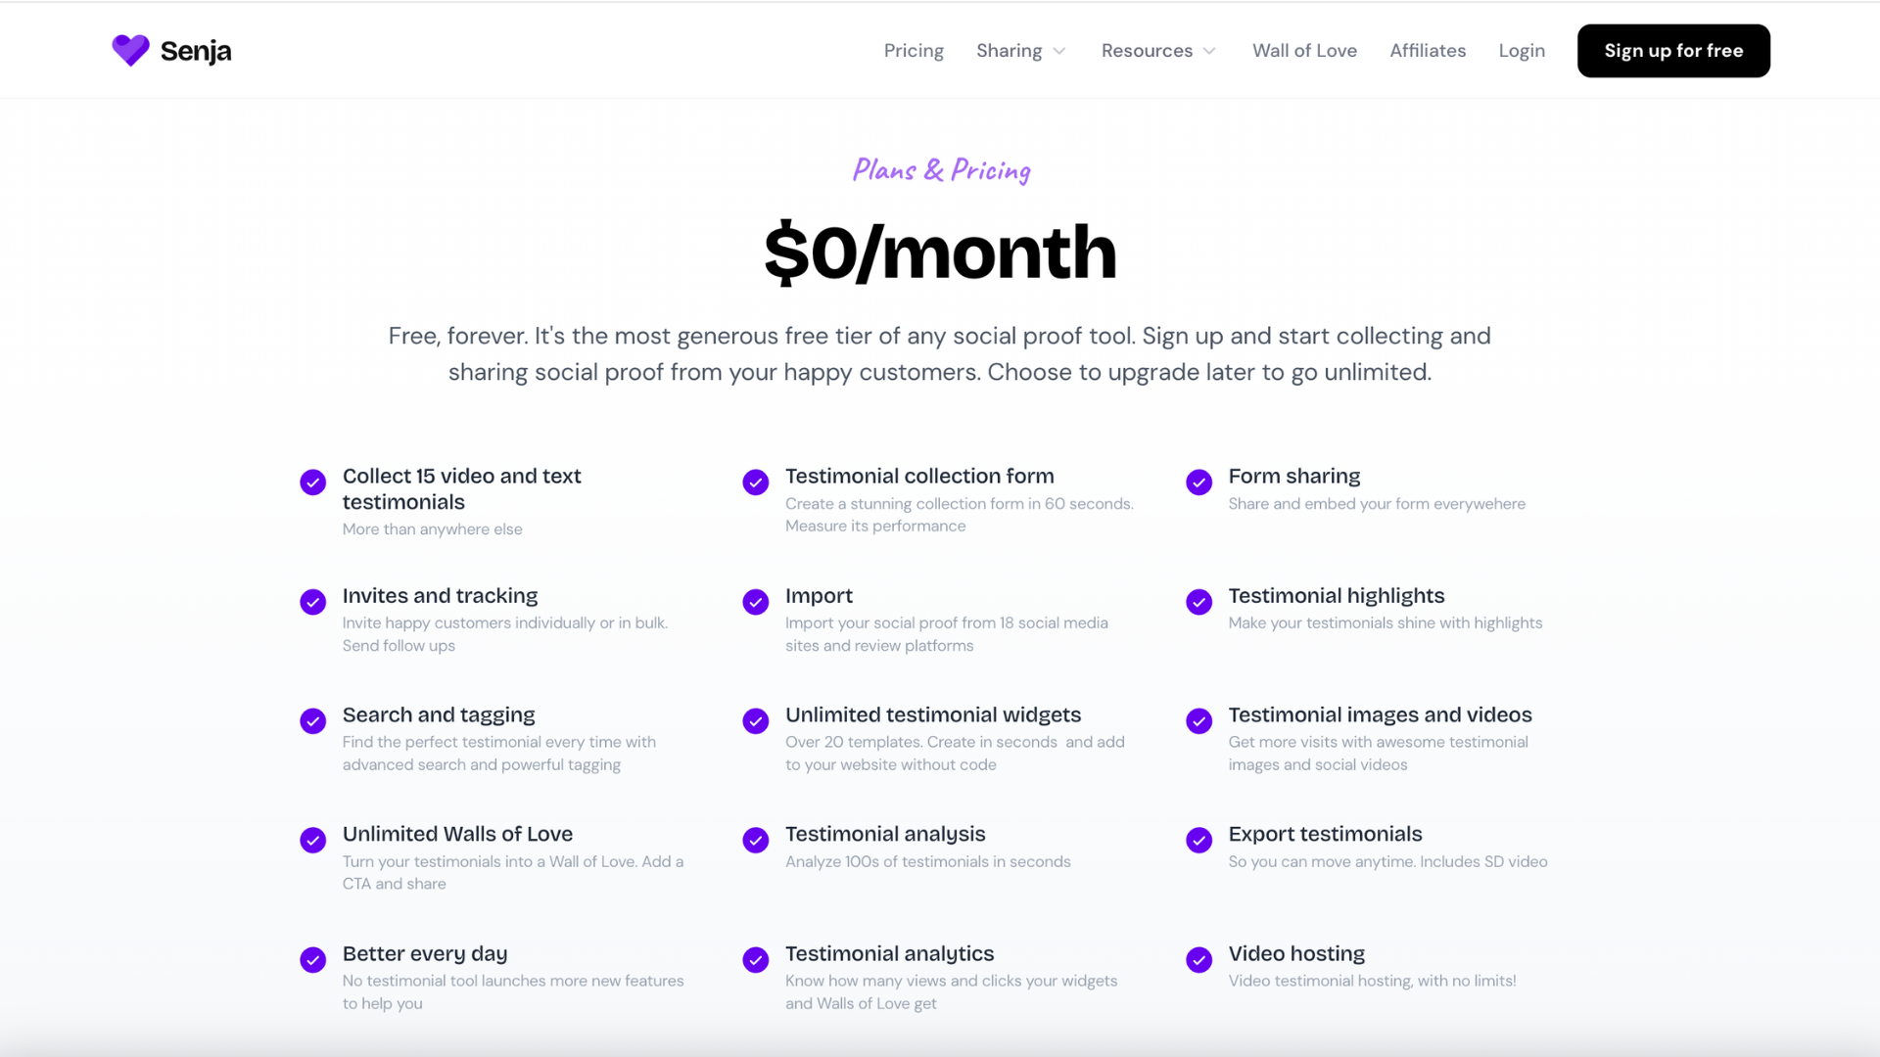This screenshot has width=1880, height=1057.
Task: Open the Pricing nav item
Action: tap(914, 51)
